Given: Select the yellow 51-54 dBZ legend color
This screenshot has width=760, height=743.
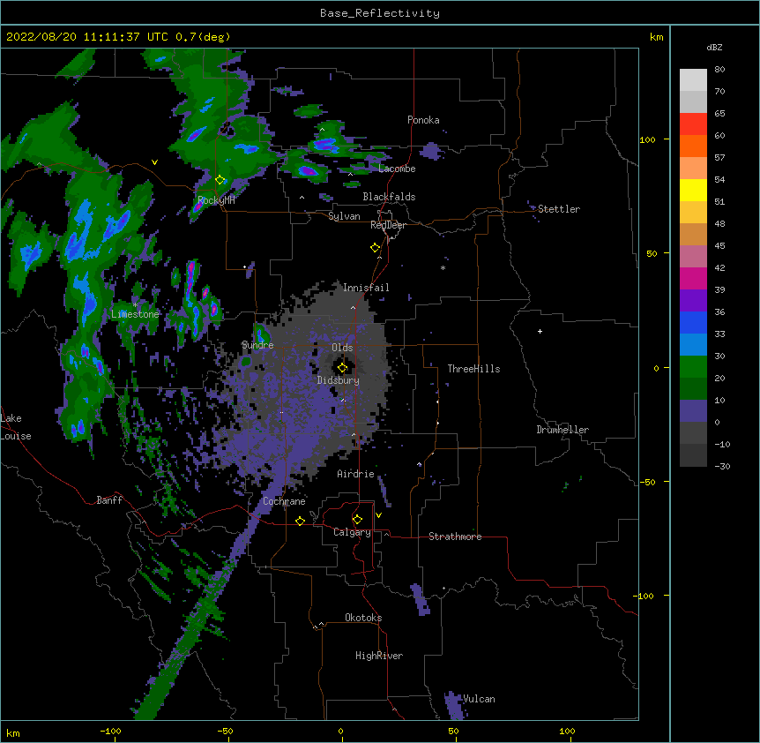Looking at the screenshot, I should coord(693,190).
